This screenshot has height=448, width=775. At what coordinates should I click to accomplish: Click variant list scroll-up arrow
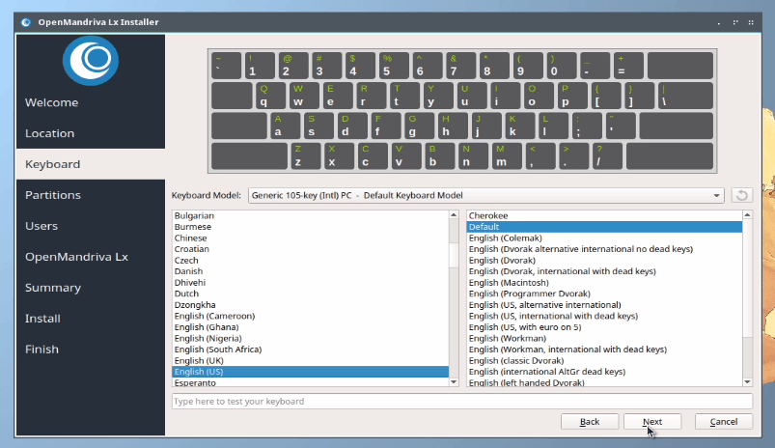[747, 214]
